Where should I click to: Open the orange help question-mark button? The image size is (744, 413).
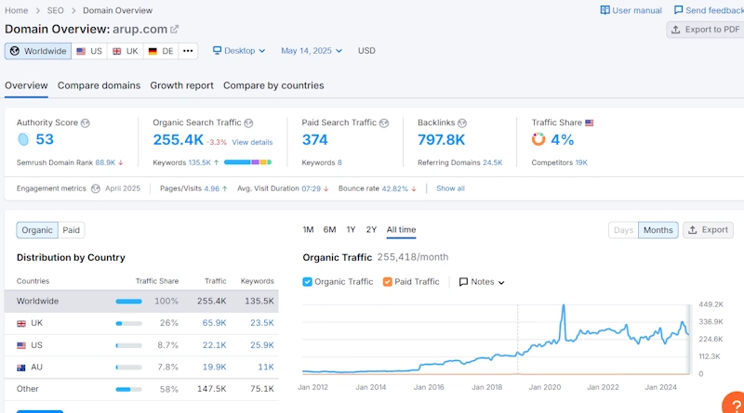[735, 404]
